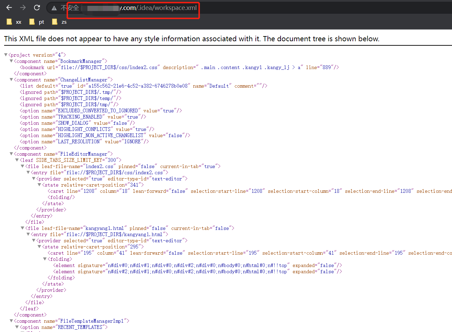Click the HIGHLIGHT_CONFLICTS option line
The image size is (452, 332).
[x=87, y=129]
